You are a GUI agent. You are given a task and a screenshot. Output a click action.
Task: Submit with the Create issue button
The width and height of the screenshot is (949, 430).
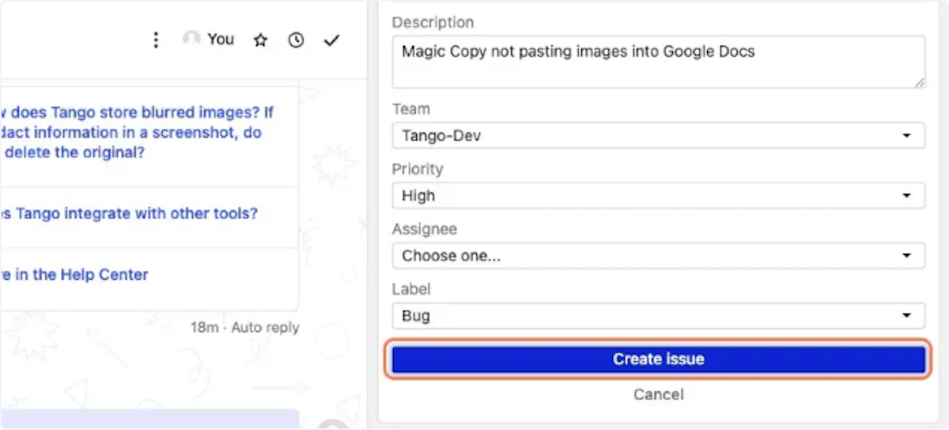659,359
